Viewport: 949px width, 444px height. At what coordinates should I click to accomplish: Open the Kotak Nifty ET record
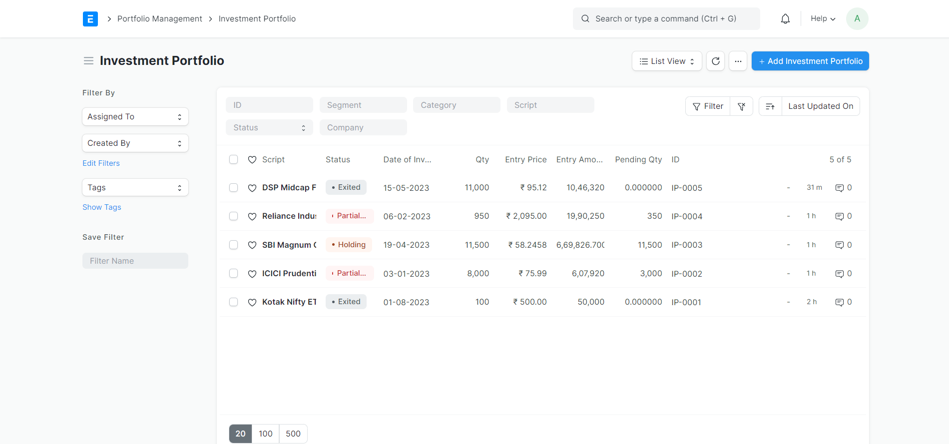289,302
